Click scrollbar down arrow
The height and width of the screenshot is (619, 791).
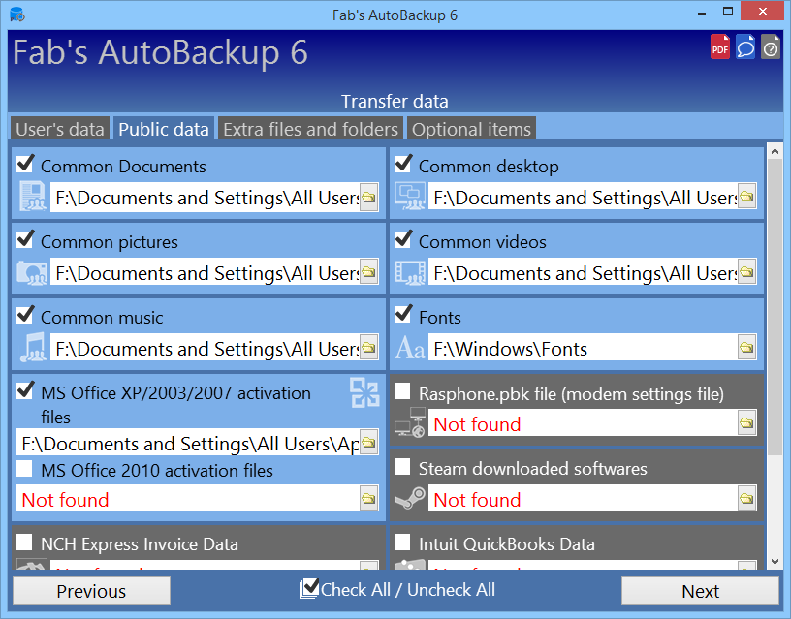point(775,562)
